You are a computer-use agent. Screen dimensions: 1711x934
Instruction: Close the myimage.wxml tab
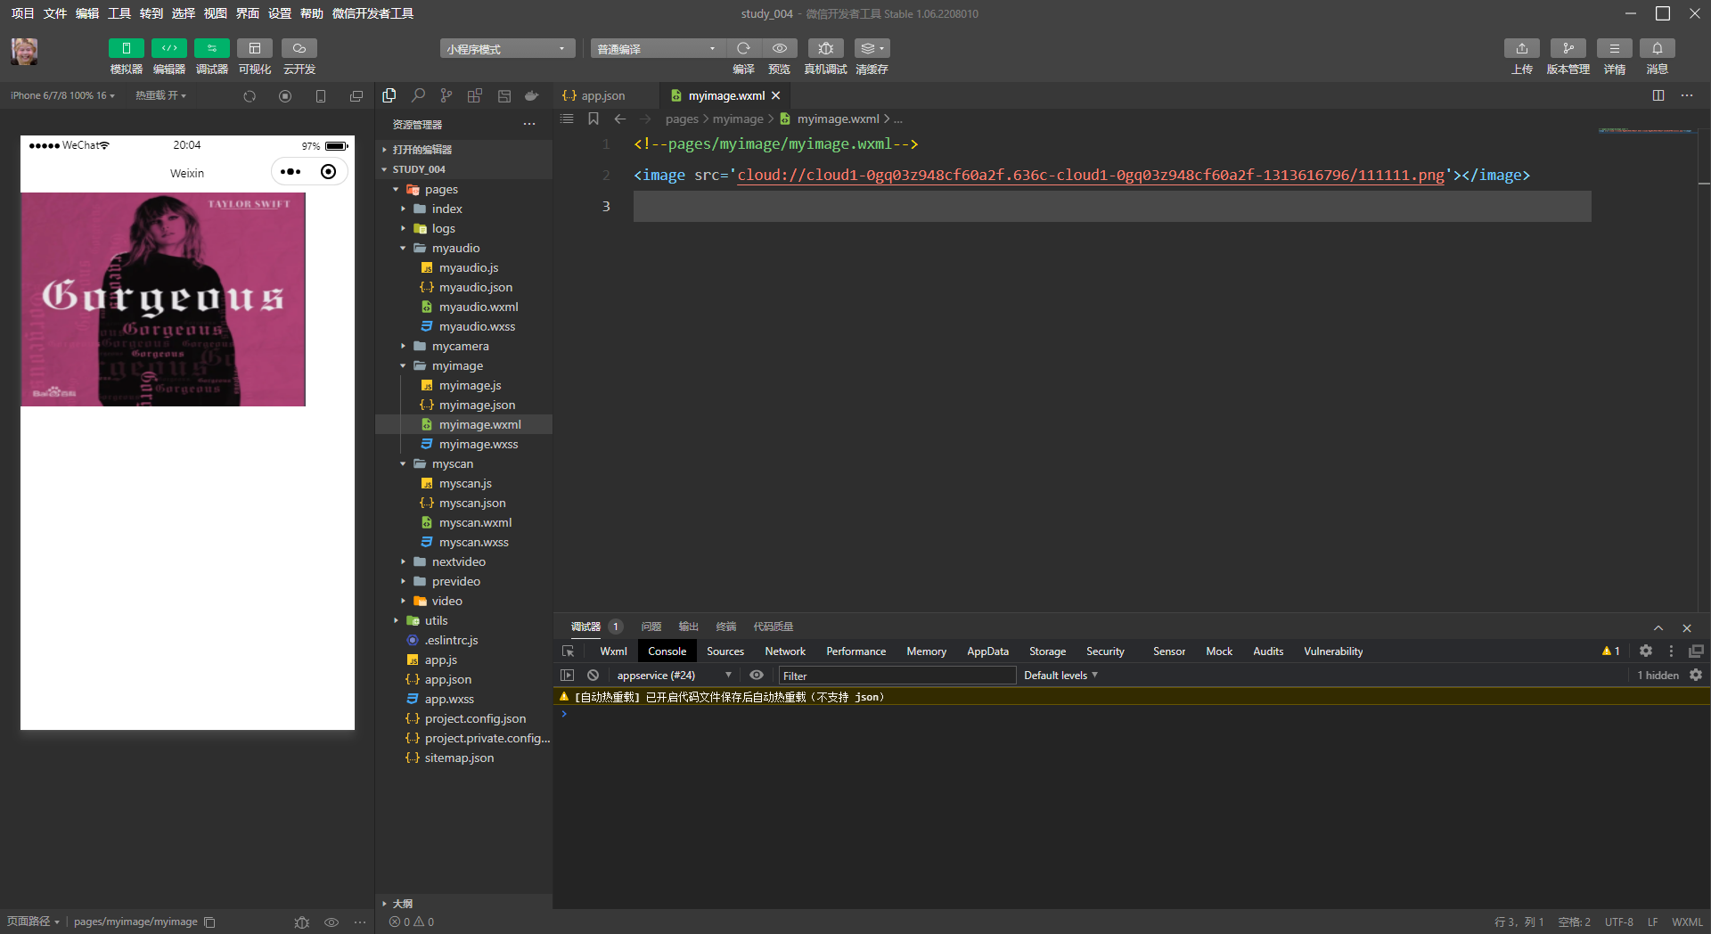coord(776,95)
